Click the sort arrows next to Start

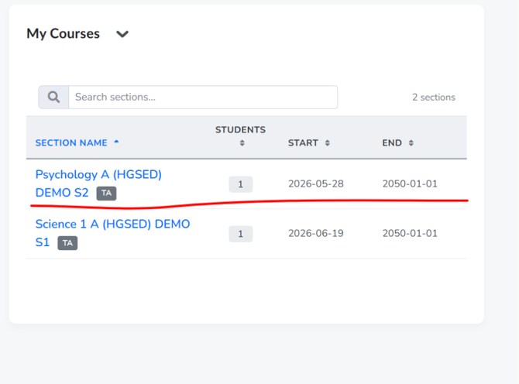[x=328, y=143]
